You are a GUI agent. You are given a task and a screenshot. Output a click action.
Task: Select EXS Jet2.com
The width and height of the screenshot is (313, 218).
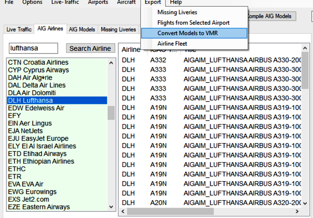tap(57, 199)
